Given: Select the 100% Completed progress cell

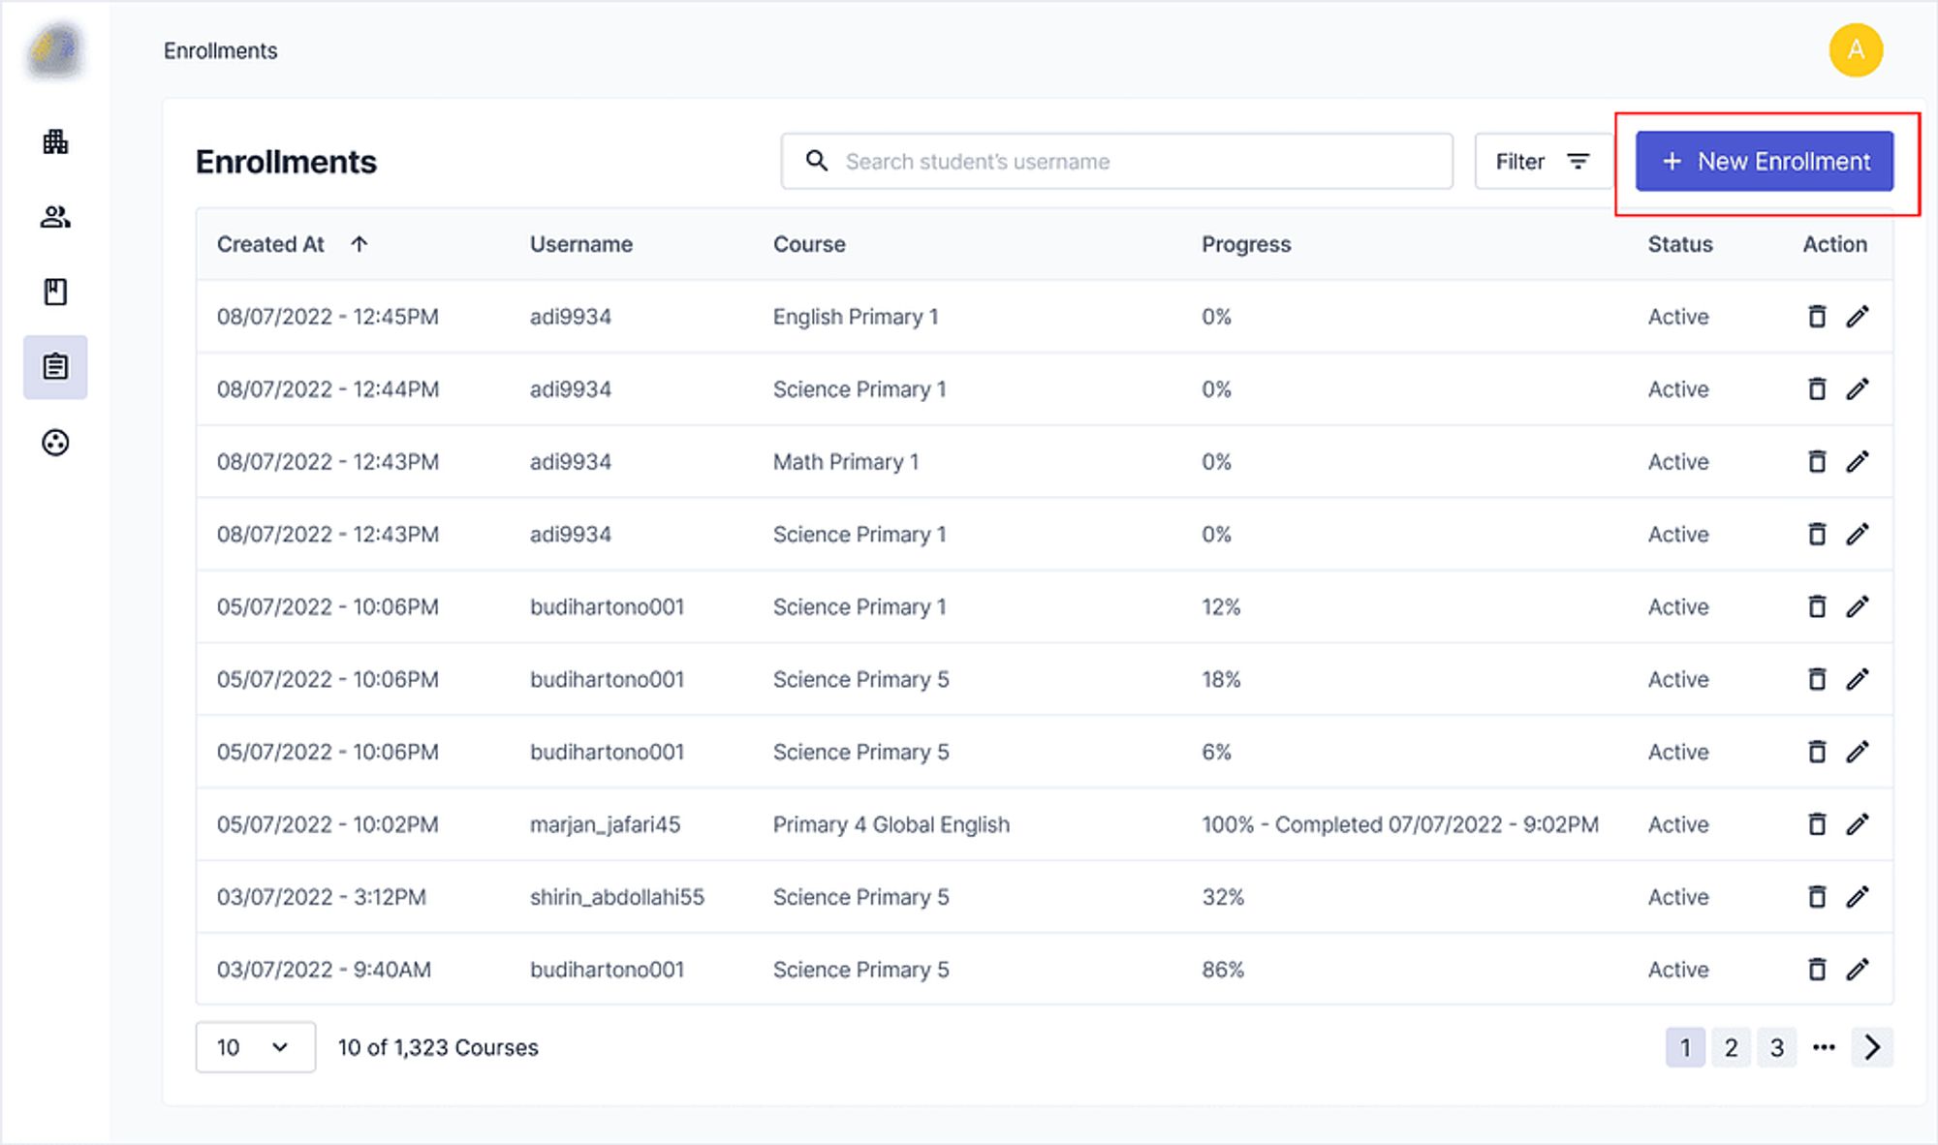Looking at the screenshot, I should [1400, 824].
